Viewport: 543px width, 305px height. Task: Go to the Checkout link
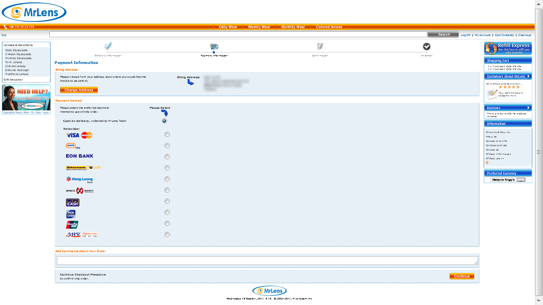[x=525, y=35]
